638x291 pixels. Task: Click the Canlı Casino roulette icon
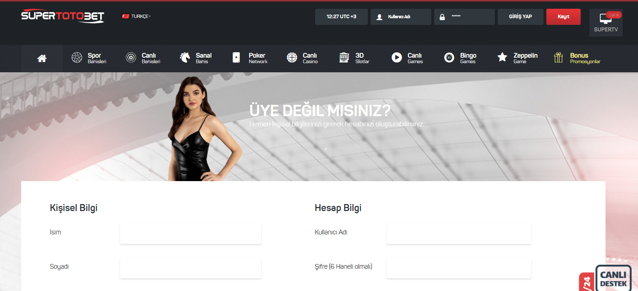pos(292,58)
